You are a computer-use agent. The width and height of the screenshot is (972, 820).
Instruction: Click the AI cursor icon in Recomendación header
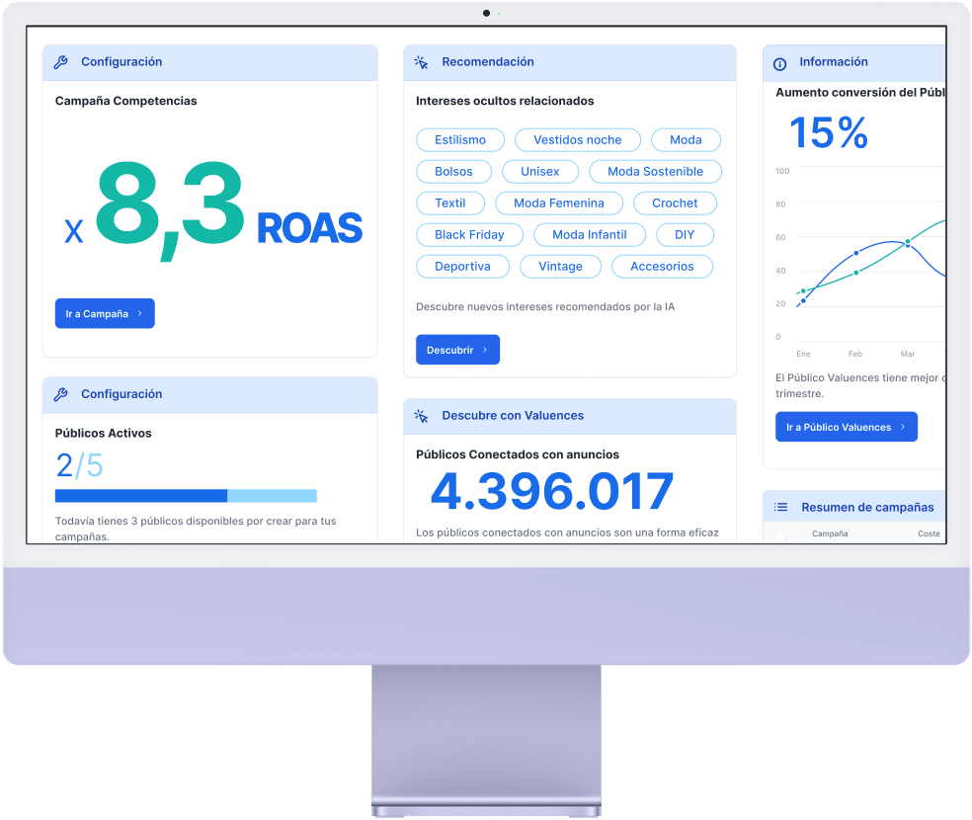(x=420, y=61)
